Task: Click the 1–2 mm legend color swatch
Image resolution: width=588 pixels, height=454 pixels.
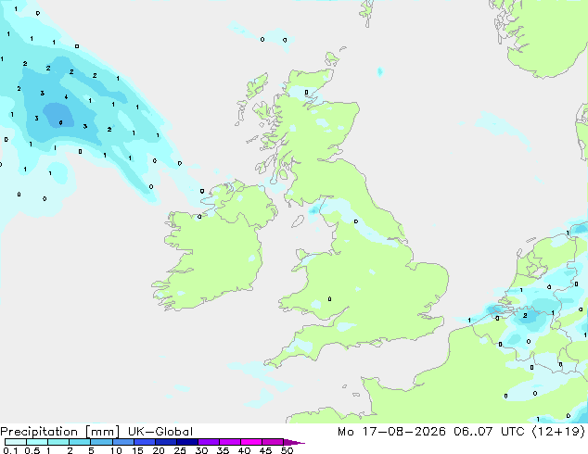Action: point(58,442)
